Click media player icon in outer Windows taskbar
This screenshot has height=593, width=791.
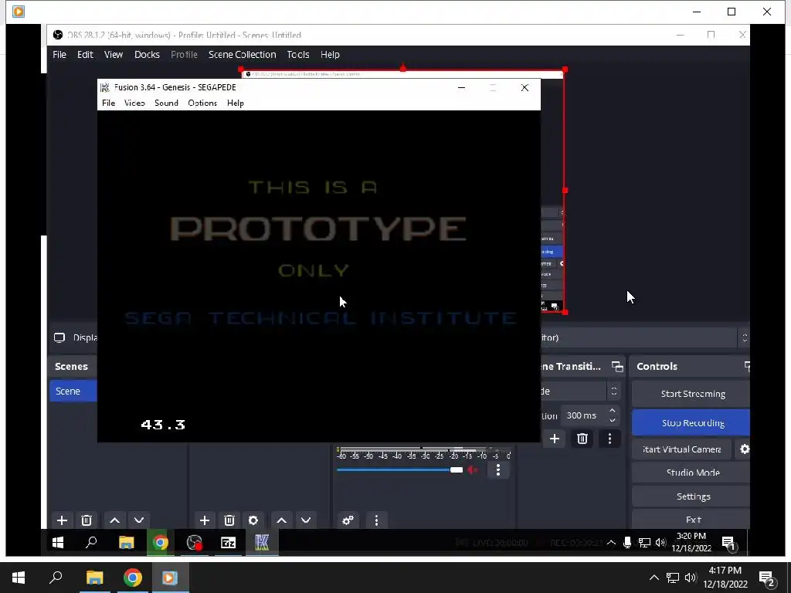(169, 578)
